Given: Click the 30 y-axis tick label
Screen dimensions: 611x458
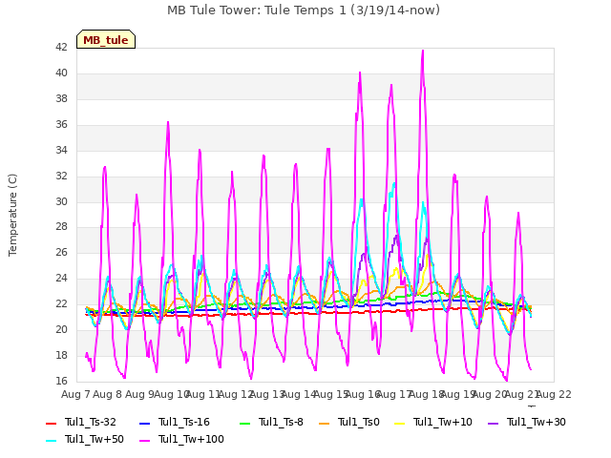Looking at the screenshot, I should [61, 201].
